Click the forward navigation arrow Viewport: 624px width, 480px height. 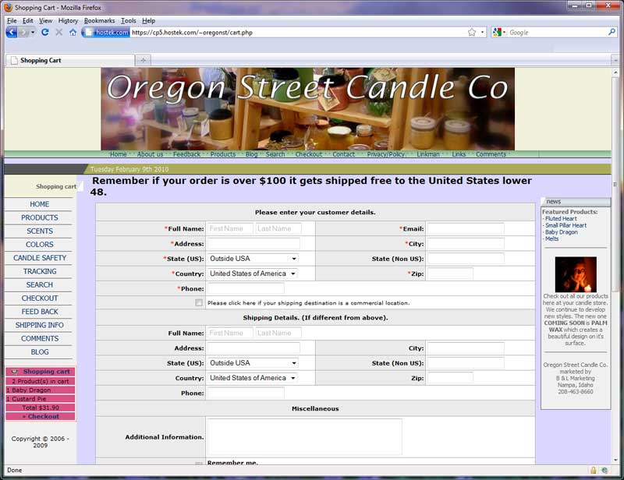24,32
